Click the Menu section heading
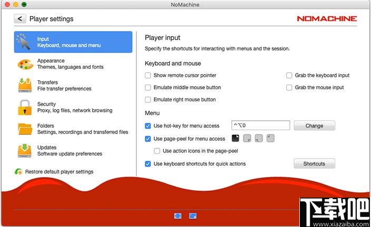This screenshot has width=371, height=227. click(152, 113)
